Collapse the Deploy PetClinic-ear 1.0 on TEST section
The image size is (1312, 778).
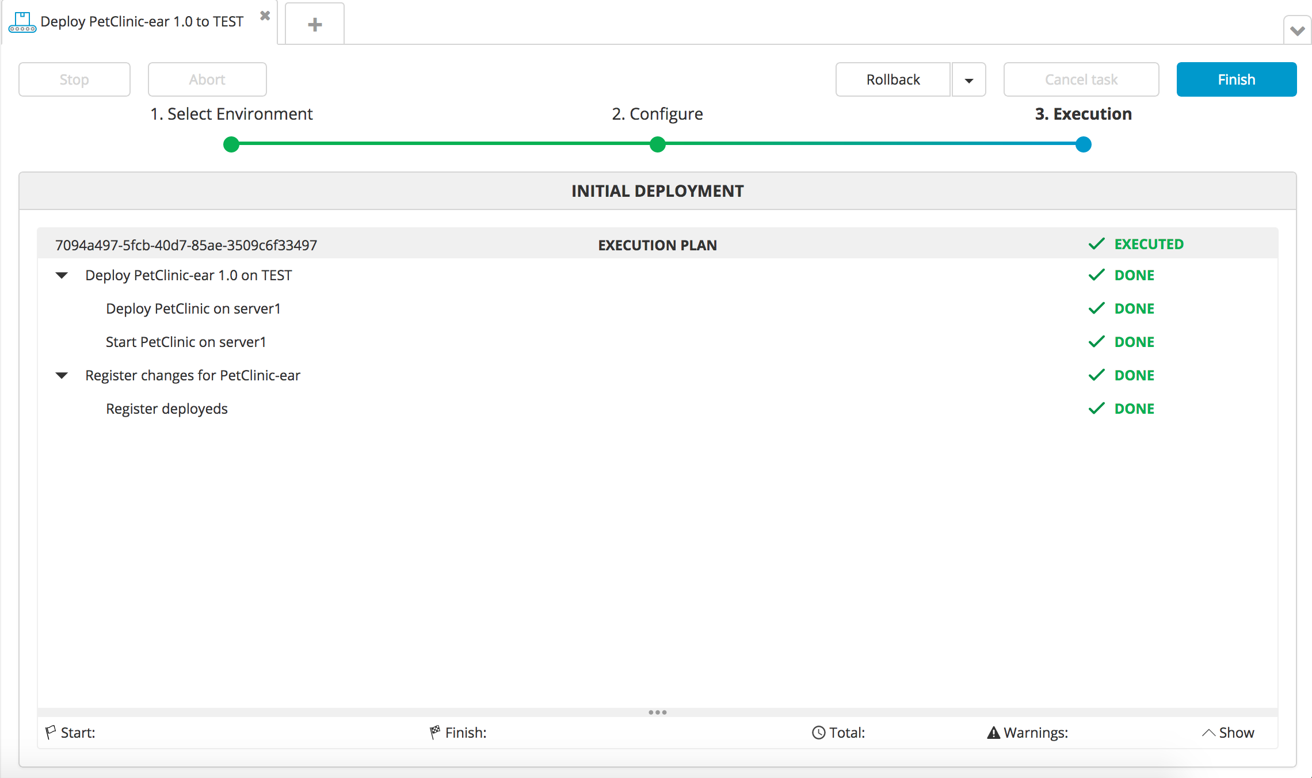click(63, 275)
